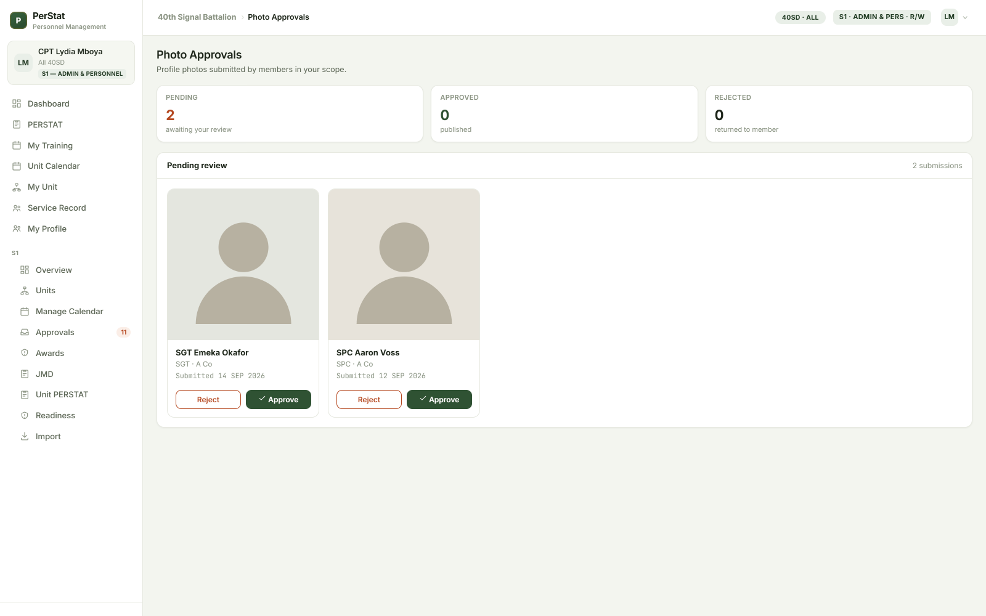The image size is (986, 616).
Task: Click the Dashboard grid icon in sidebar
Action: point(17,103)
